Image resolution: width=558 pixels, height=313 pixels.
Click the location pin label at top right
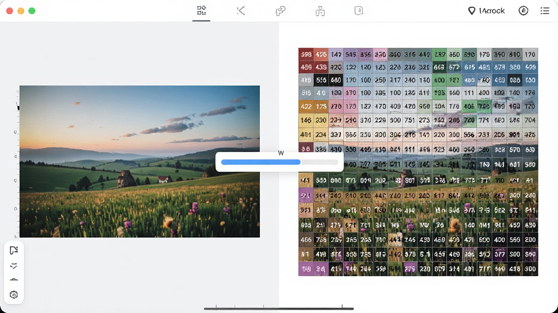[x=486, y=11]
